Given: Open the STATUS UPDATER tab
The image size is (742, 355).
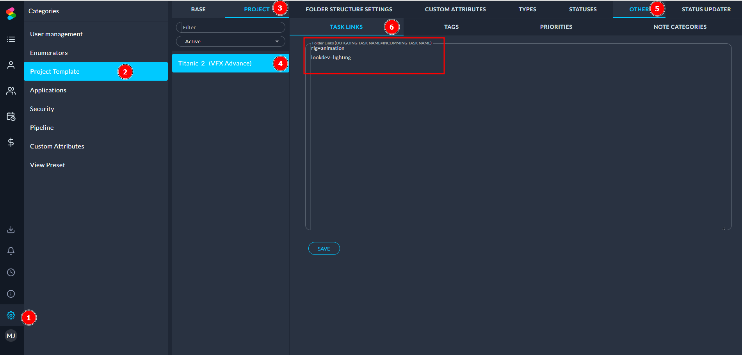Looking at the screenshot, I should [706, 9].
